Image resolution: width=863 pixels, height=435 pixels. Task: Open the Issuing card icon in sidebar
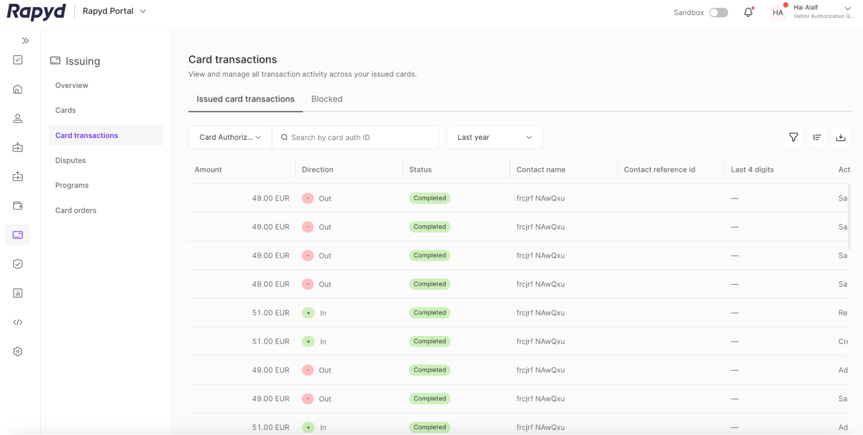pos(18,235)
